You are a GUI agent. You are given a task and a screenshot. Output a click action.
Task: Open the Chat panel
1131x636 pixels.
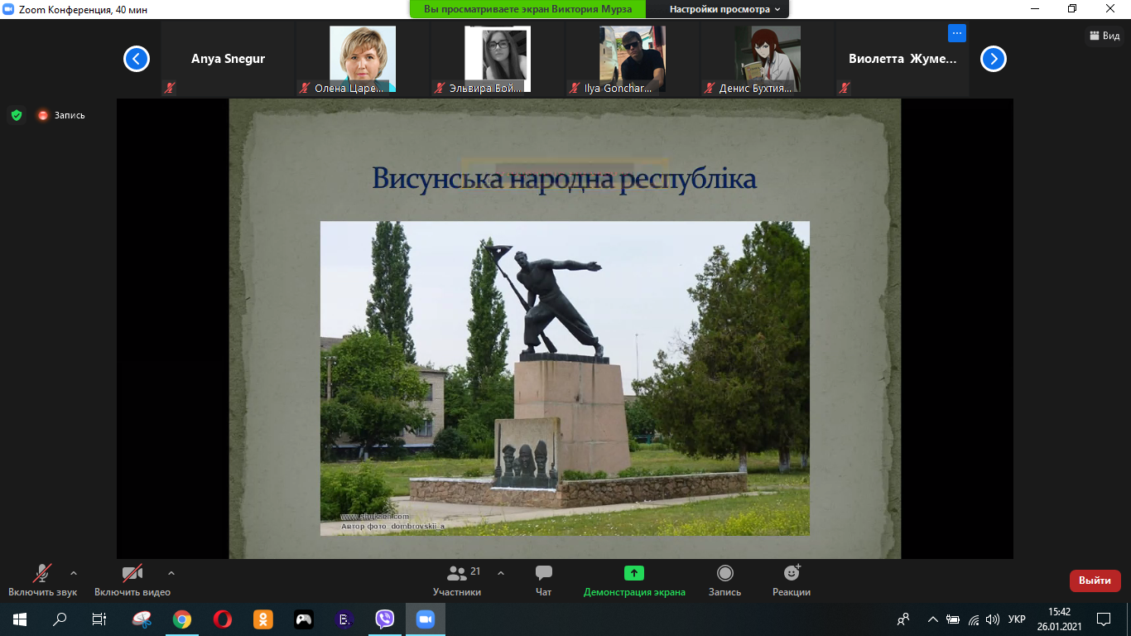tap(544, 573)
